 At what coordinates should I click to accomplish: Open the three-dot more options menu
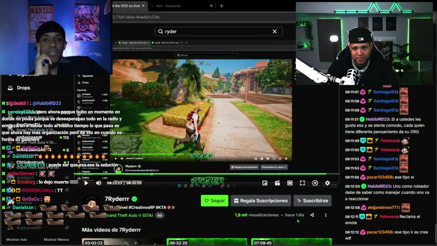[x=326, y=215]
